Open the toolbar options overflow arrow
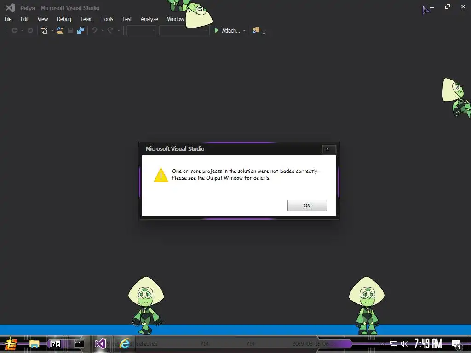The image size is (471, 353). pyautogui.click(x=264, y=33)
